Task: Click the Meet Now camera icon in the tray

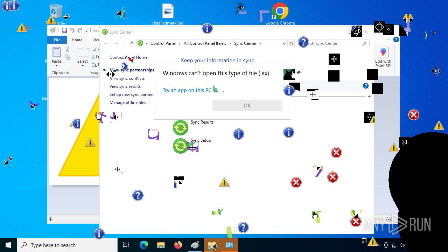Action: [386, 245]
